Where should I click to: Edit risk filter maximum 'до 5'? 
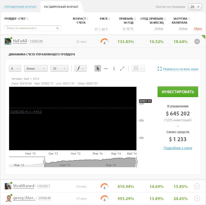click(104, 29)
